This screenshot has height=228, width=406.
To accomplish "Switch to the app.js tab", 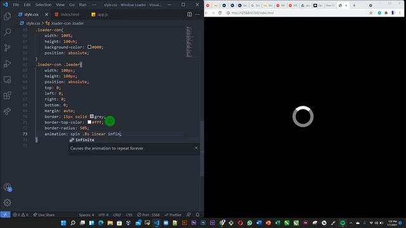I will pyautogui.click(x=100, y=15).
